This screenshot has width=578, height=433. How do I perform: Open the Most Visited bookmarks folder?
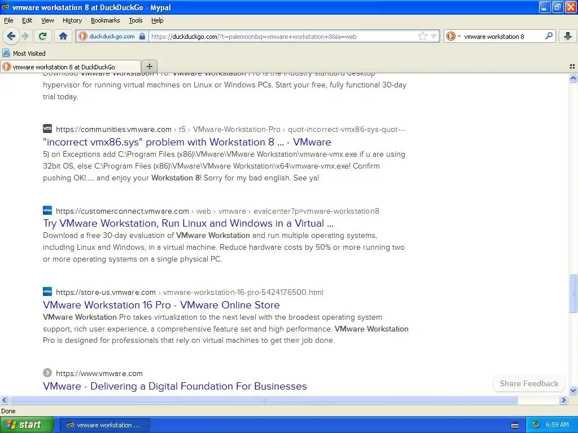(x=24, y=54)
